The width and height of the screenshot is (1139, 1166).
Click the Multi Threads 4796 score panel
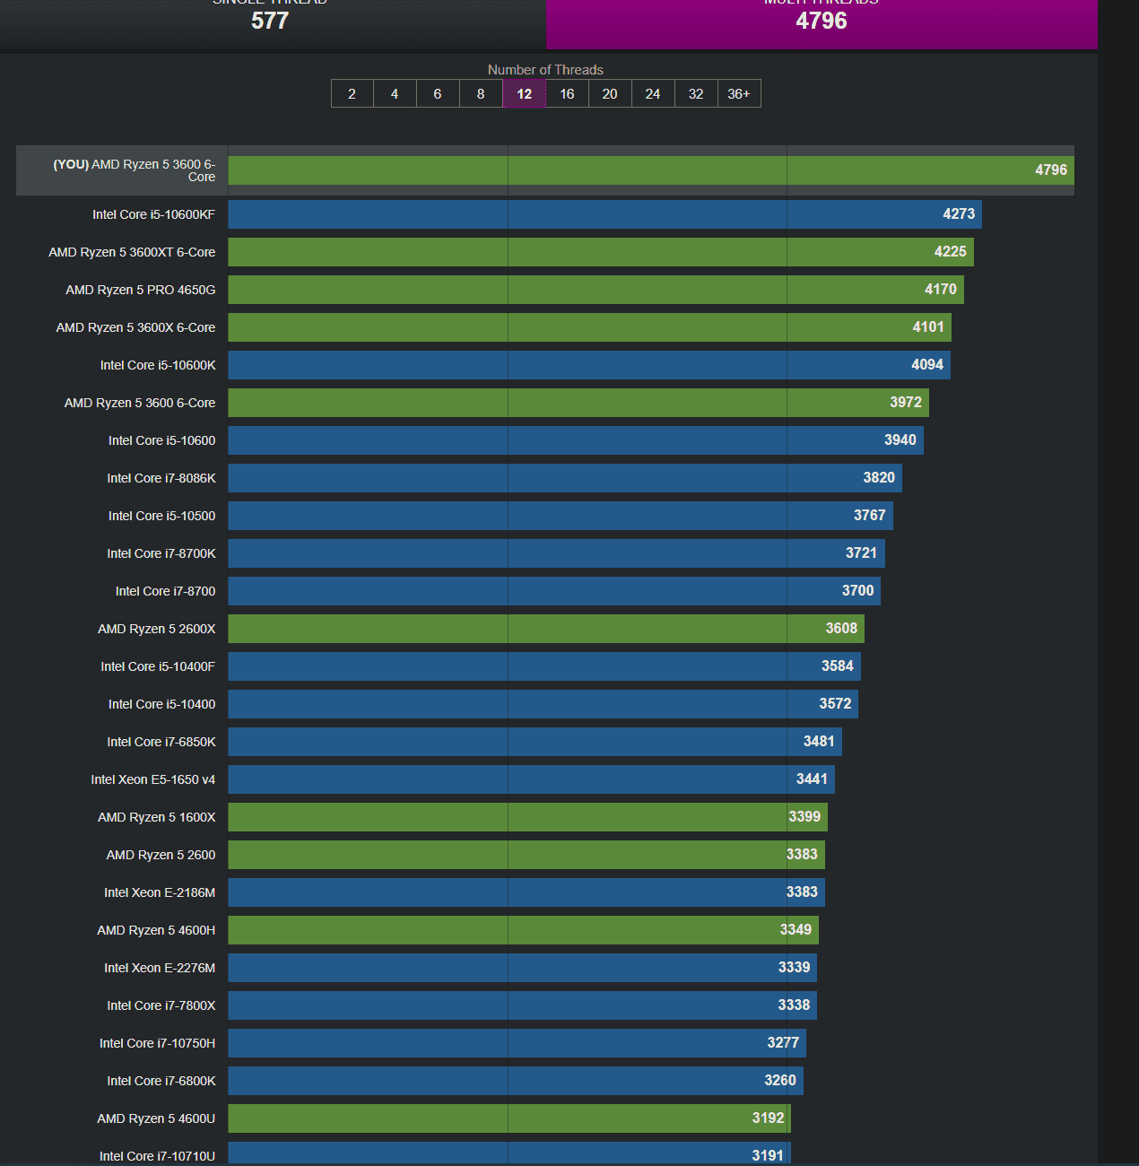tap(822, 22)
